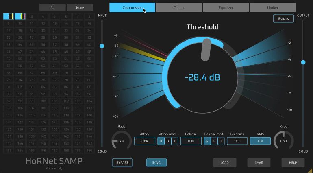Click the INPUT level slider handle
Screen dimensions: 313x173
[x=102, y=46]
